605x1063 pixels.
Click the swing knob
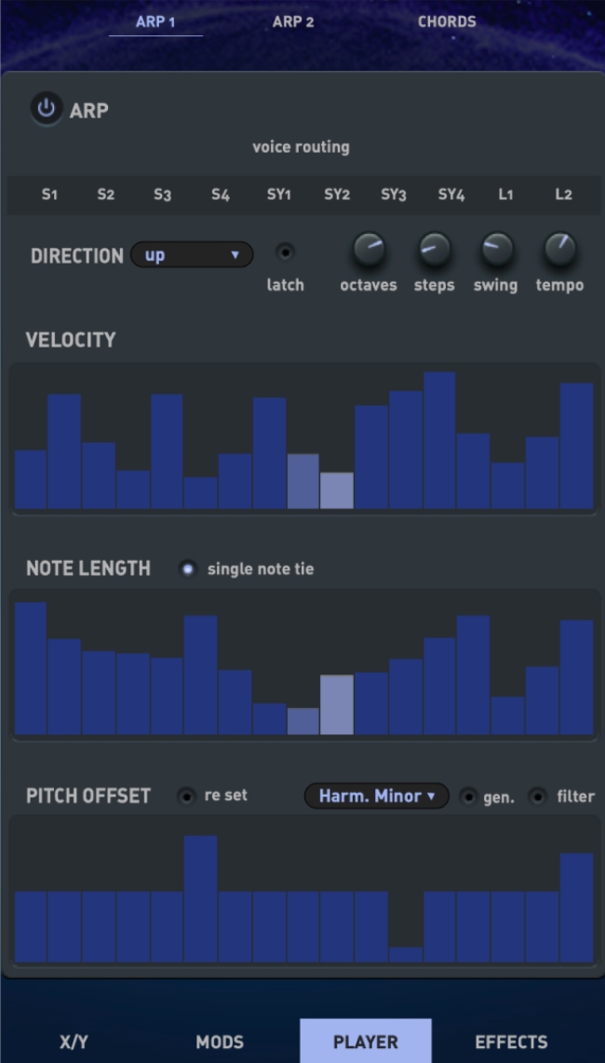coord(497,250)
